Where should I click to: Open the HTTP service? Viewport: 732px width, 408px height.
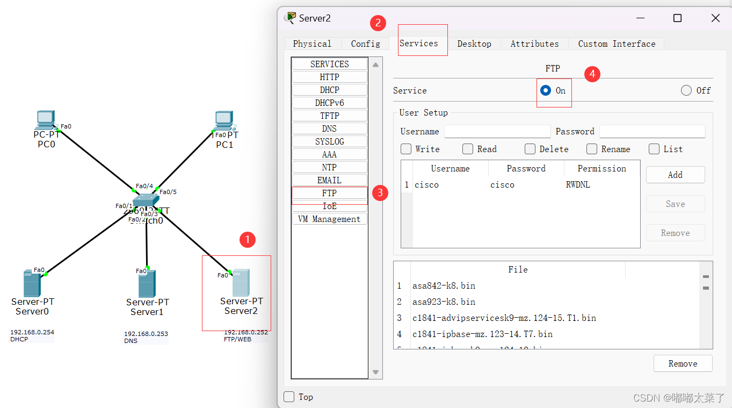coord(330,77)
